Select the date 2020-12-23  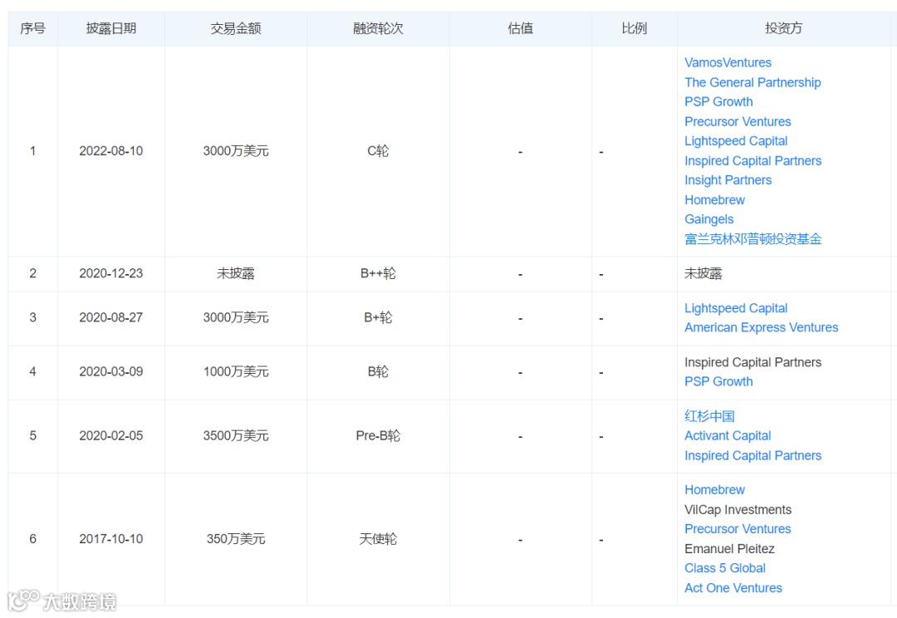click(111, 273)
